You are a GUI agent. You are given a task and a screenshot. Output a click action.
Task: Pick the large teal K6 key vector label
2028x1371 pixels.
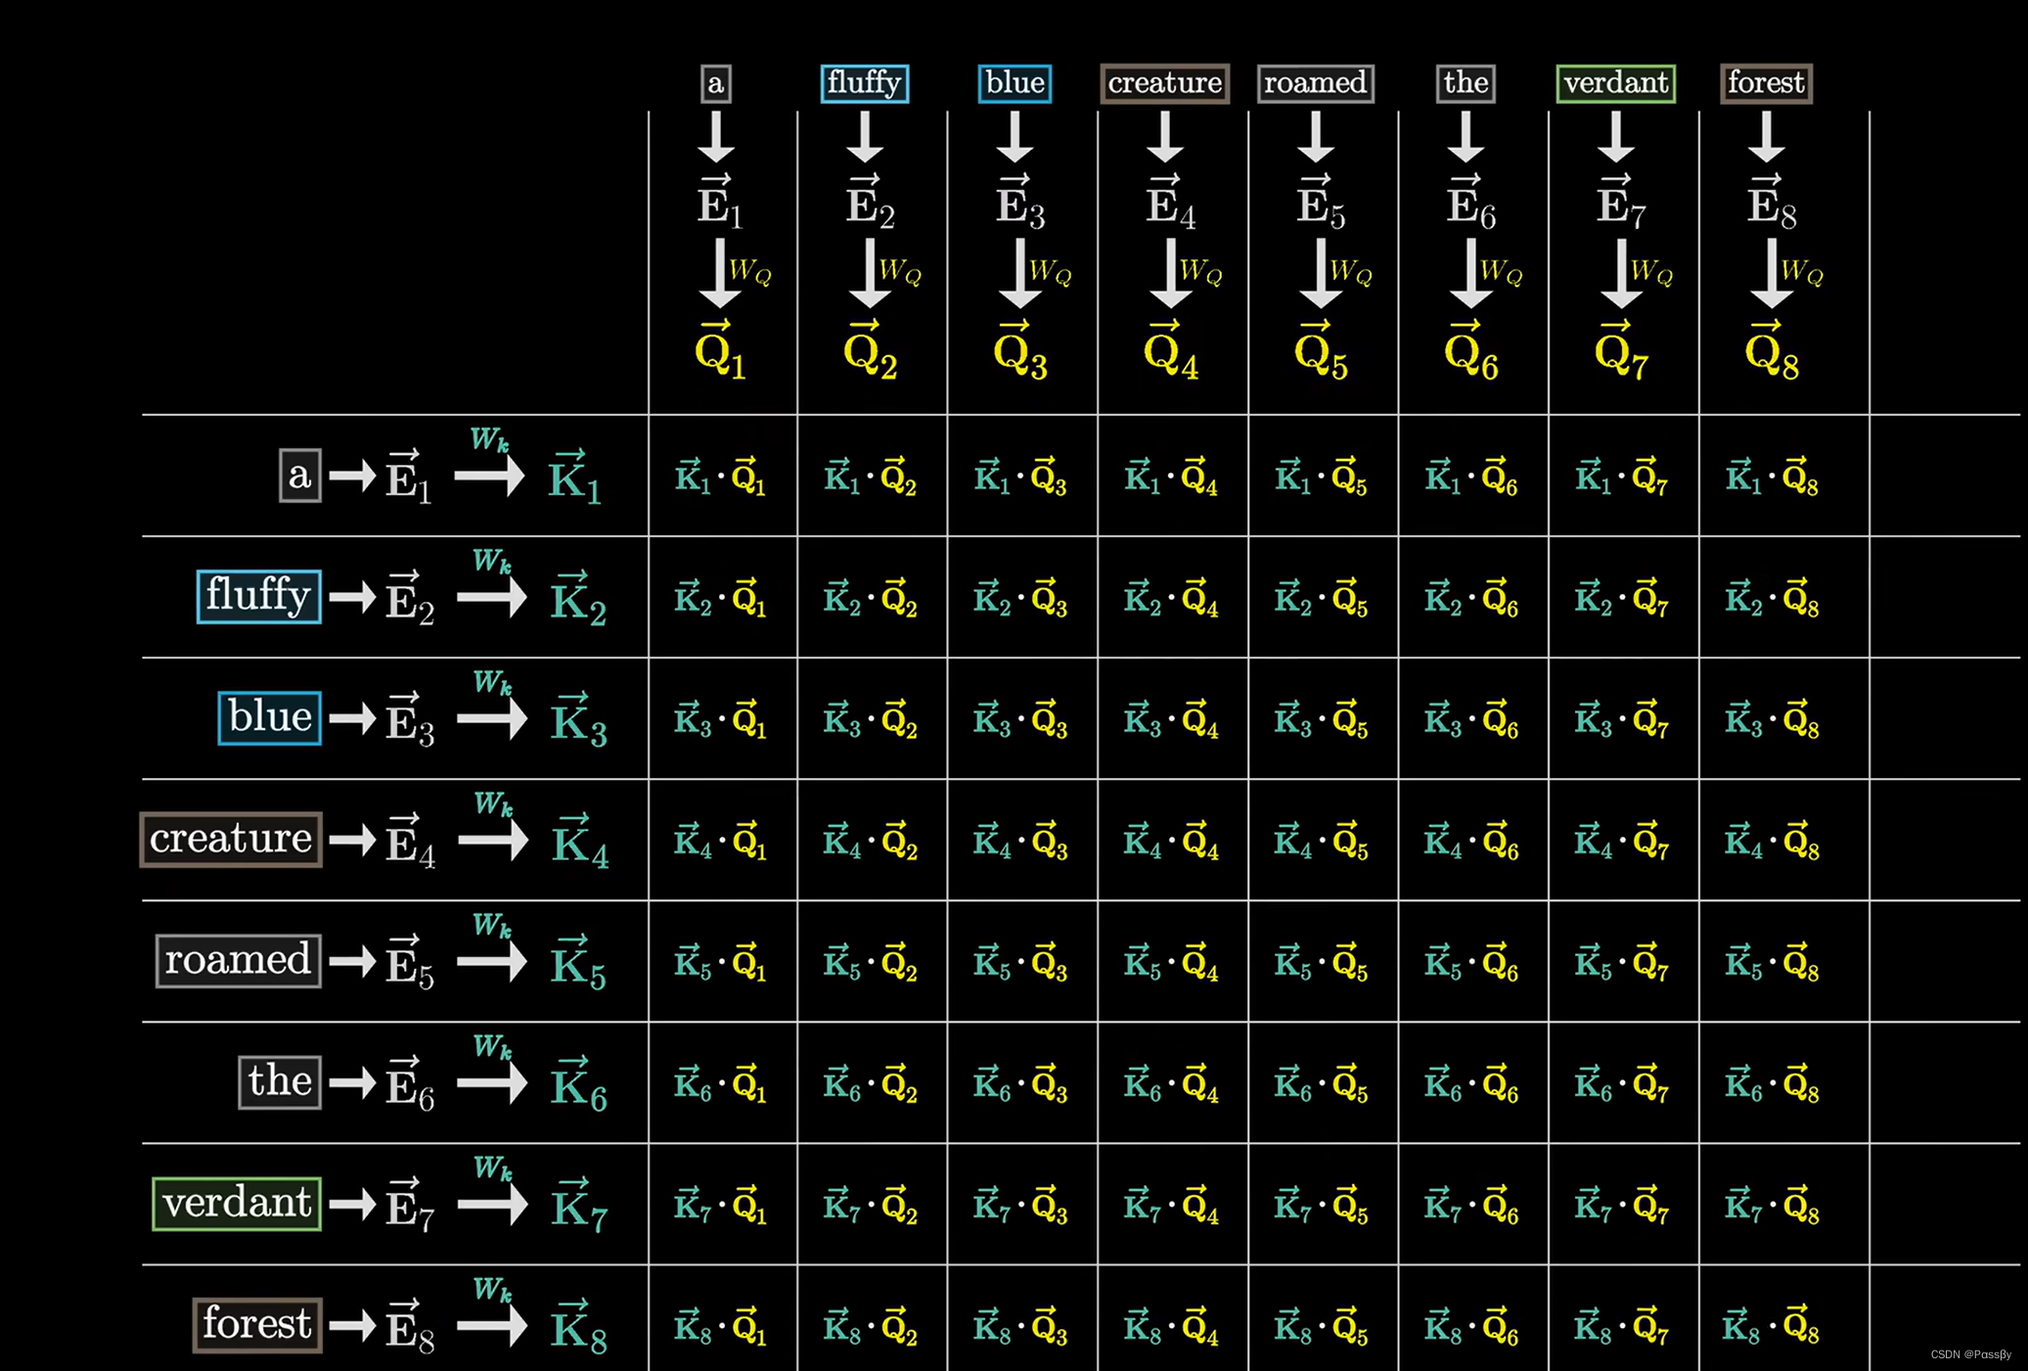coord(578,1083)
